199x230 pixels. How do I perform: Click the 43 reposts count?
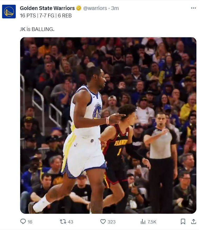(71, 222)
